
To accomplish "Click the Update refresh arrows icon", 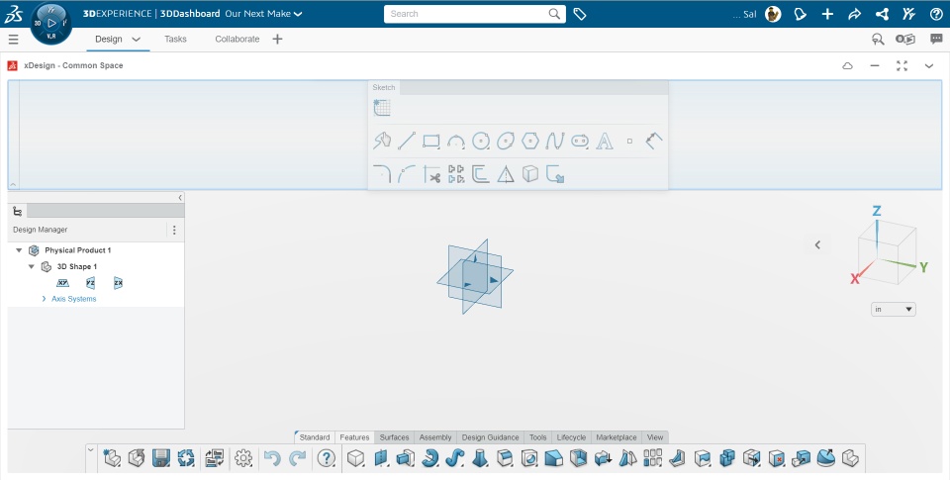I will [x=186, y=458].
